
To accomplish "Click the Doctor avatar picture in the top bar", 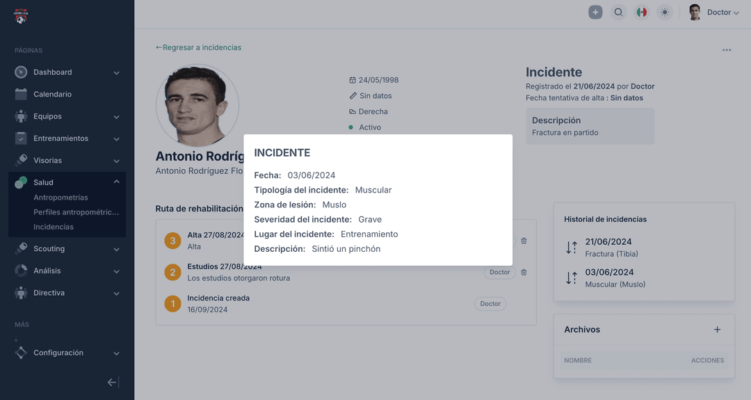I will [x=695, y=13].
